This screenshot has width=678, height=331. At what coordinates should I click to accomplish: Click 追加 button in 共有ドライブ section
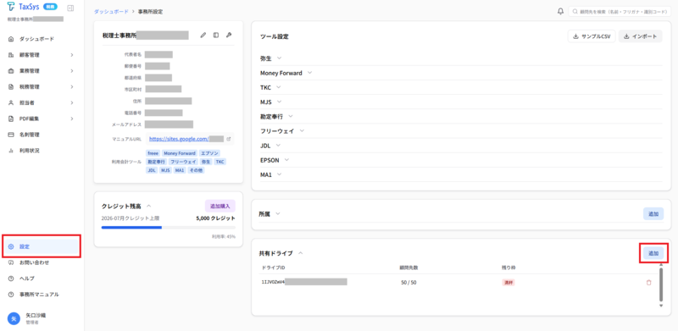(x=653, y=253)
